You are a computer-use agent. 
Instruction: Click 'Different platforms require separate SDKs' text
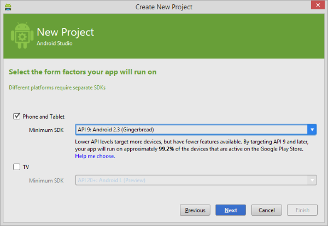[57, 88]
